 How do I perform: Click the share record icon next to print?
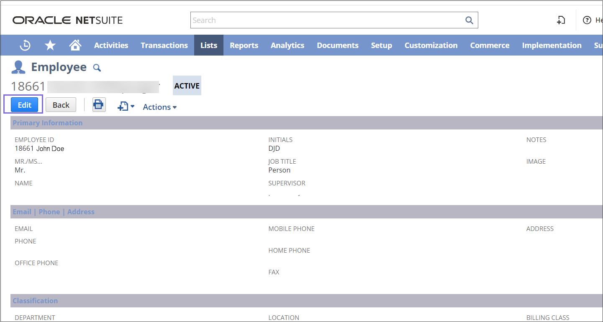pos(123,106)
